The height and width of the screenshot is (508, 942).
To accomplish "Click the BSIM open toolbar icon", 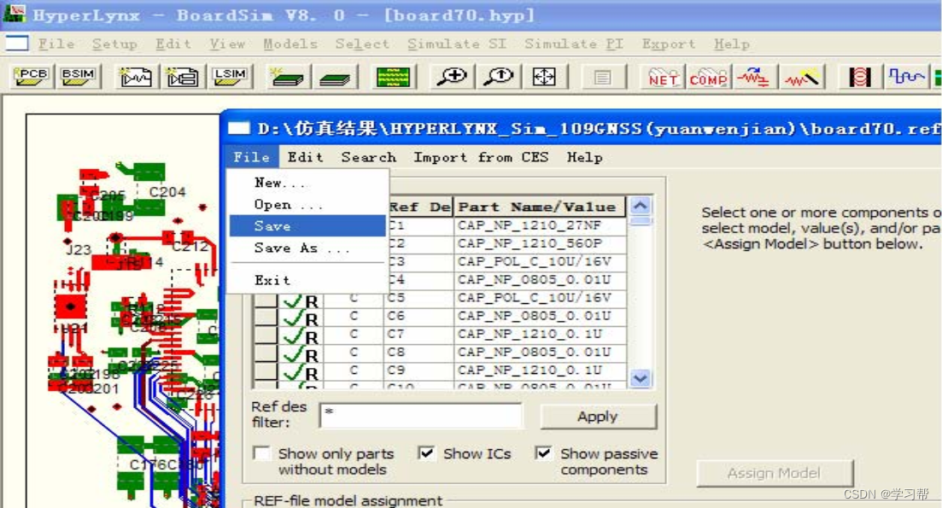I will pos(78,77).
